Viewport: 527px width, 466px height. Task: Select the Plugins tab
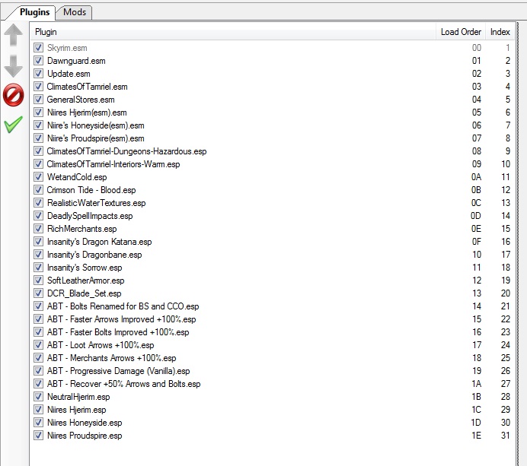pyautogui.click(x=35, y=12)
